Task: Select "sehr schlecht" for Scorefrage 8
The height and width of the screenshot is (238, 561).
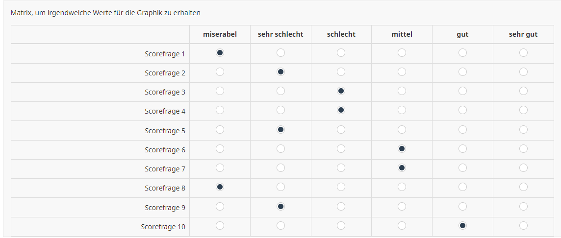Action: [x=280, y=187]
